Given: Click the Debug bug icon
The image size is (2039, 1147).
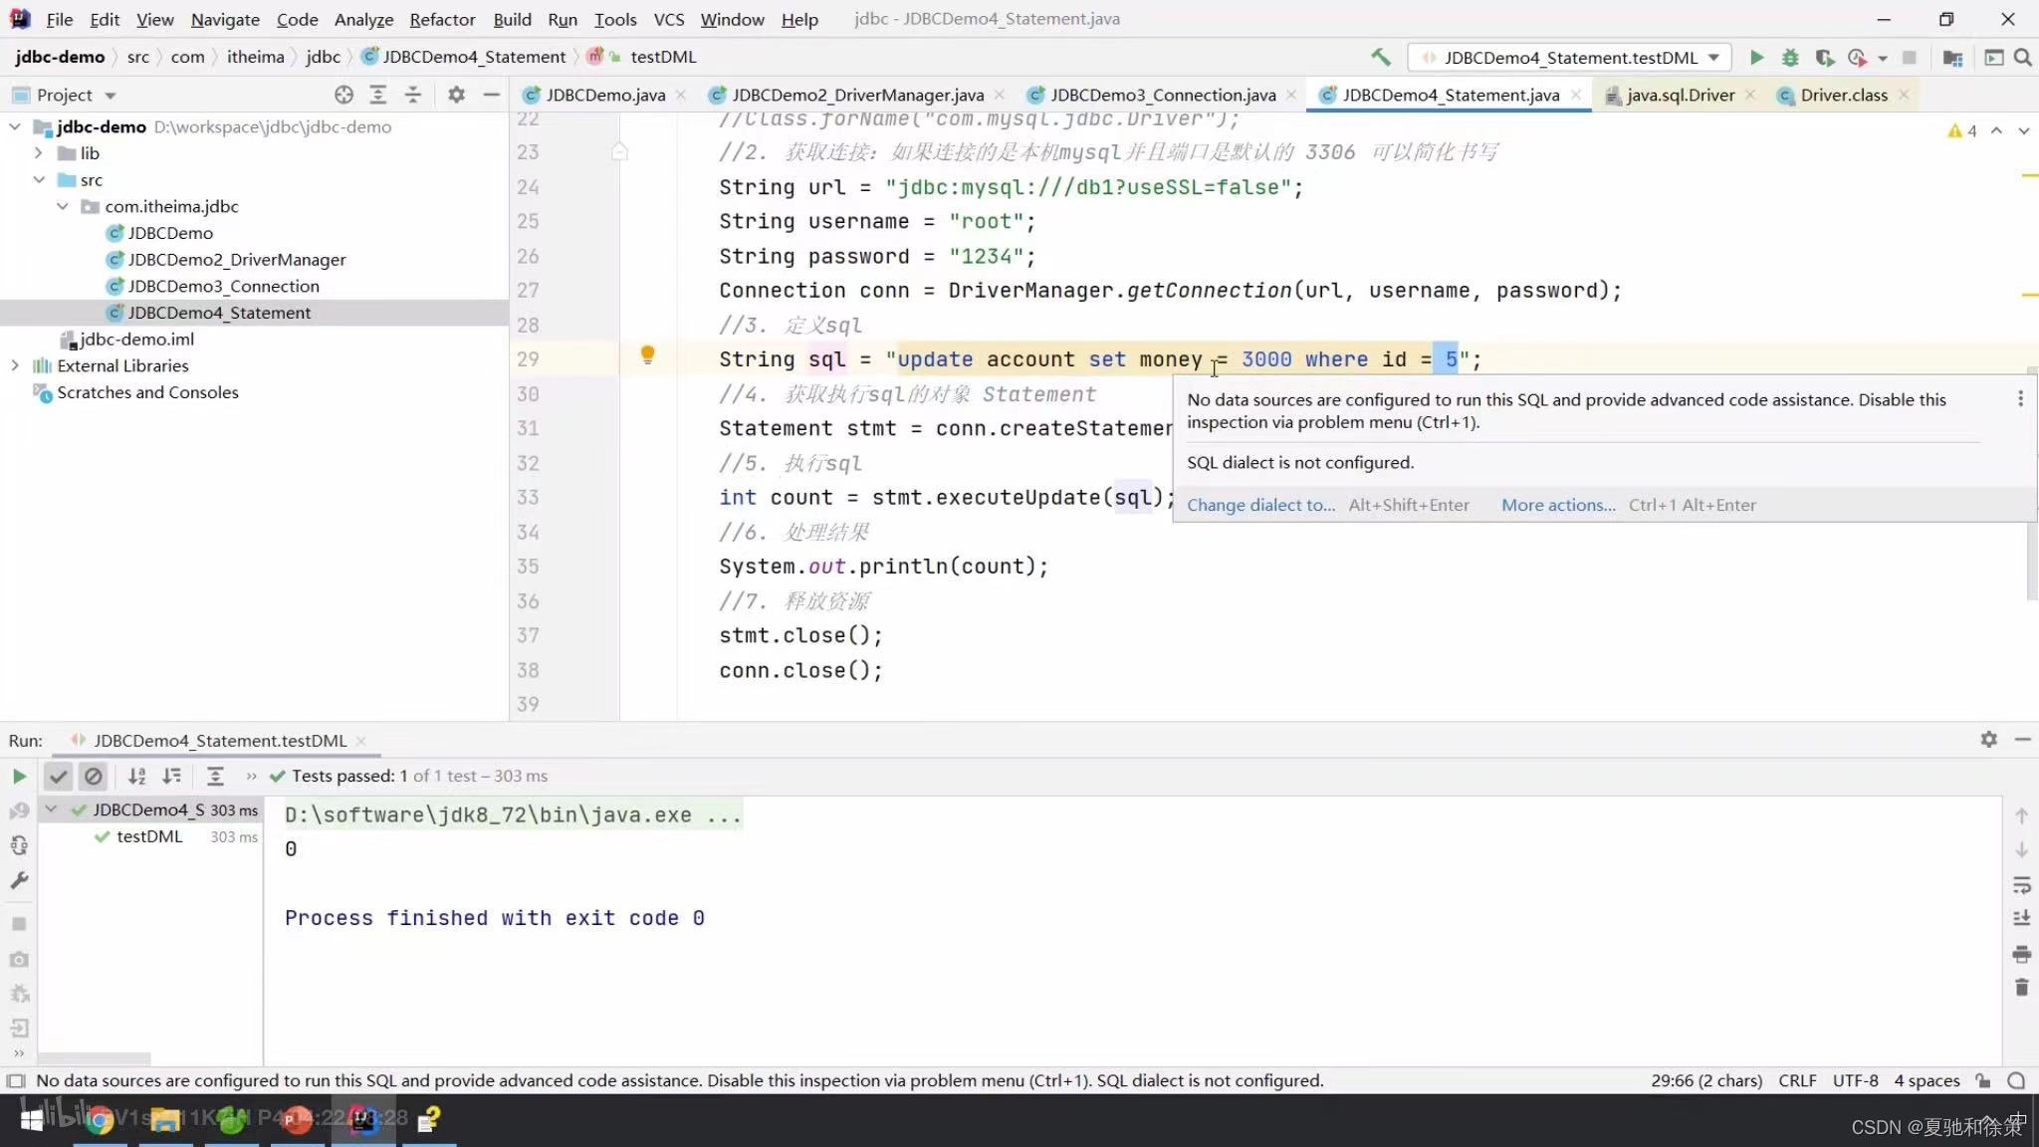Looking at the screenshot, I should [x=1790, y=58].
